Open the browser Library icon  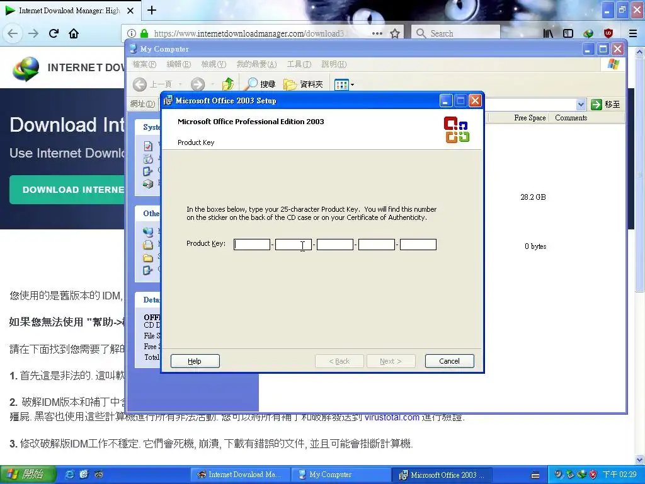(x=548, y=33)
